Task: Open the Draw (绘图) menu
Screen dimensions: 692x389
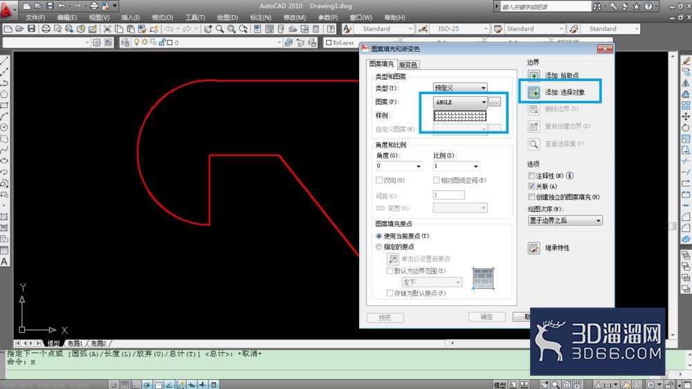Action: [227, 18]
